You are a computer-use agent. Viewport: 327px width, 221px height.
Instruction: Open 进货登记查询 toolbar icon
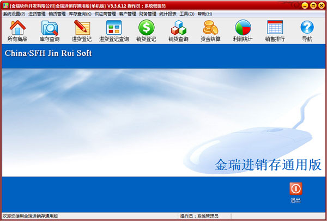(114, 27)
